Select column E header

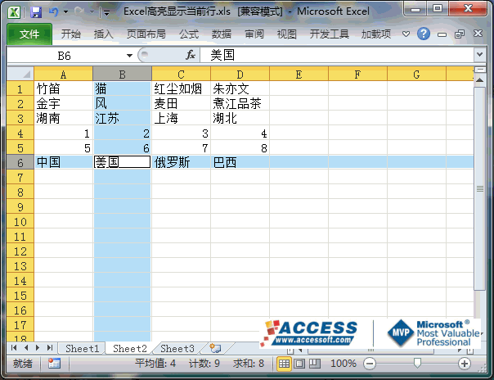pyautogui.click(x=299, y=75)
